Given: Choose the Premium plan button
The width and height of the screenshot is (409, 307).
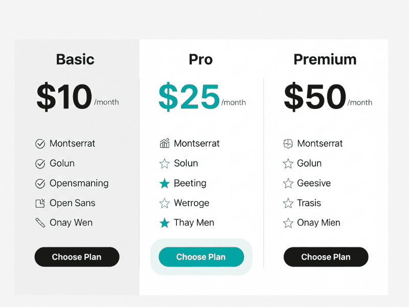Looking at the screenshot, I should click(x=326, y=257).
